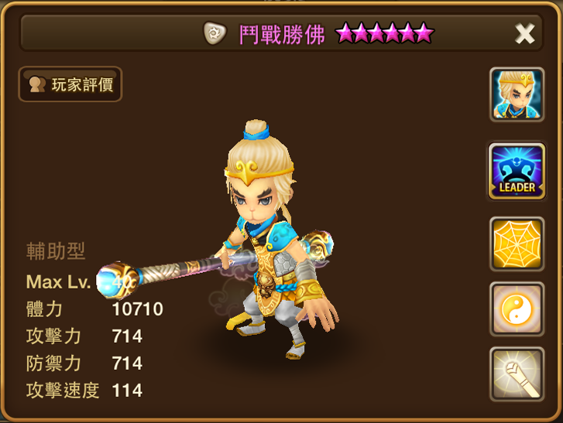
Task: Select the LEADER skill icon
Action: [517, 171]
